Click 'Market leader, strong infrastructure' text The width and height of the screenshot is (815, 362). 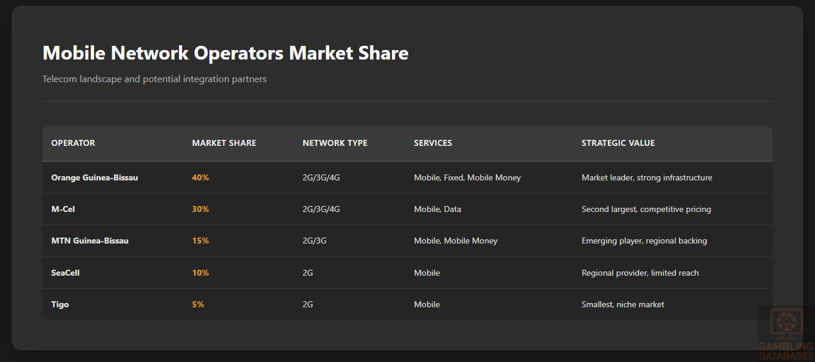tap(647, 177)
